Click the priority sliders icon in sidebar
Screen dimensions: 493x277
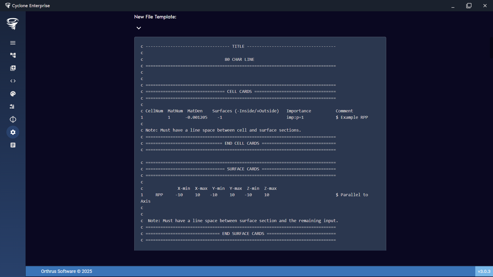coord(13,106)
